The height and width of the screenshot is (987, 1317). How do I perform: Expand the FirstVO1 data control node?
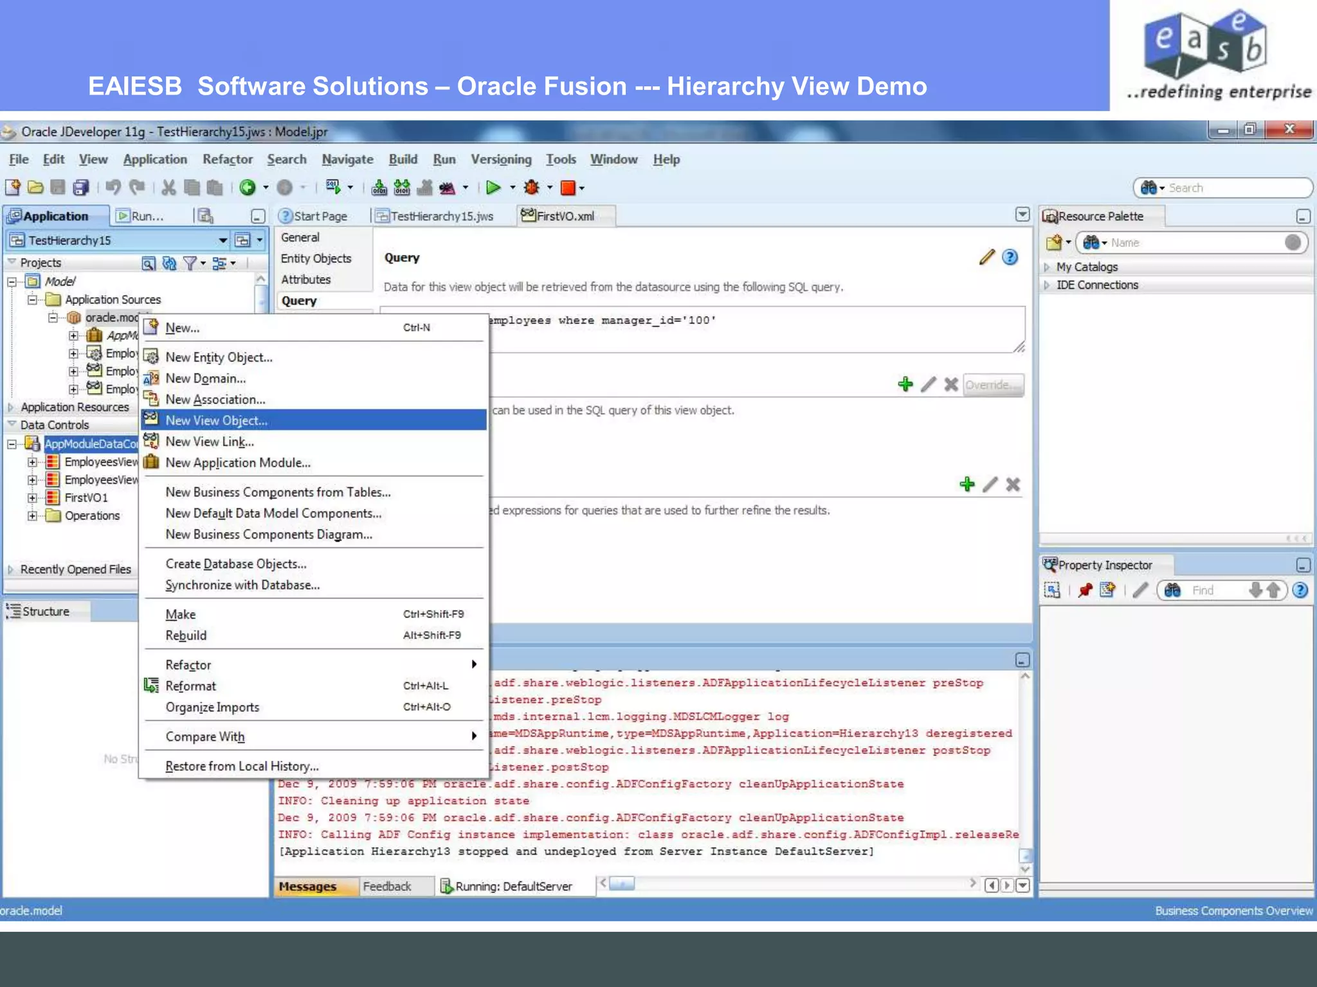[32, 498]
